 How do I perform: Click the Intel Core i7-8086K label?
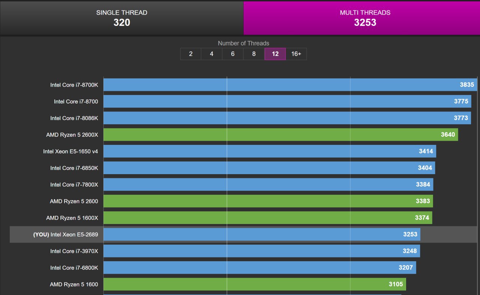pyautogui.click(x=74, y=118)
